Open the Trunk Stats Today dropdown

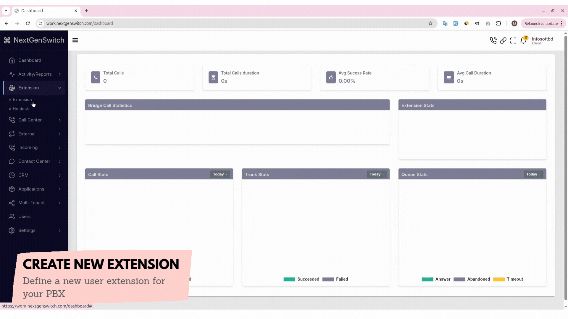coord(377,174)
